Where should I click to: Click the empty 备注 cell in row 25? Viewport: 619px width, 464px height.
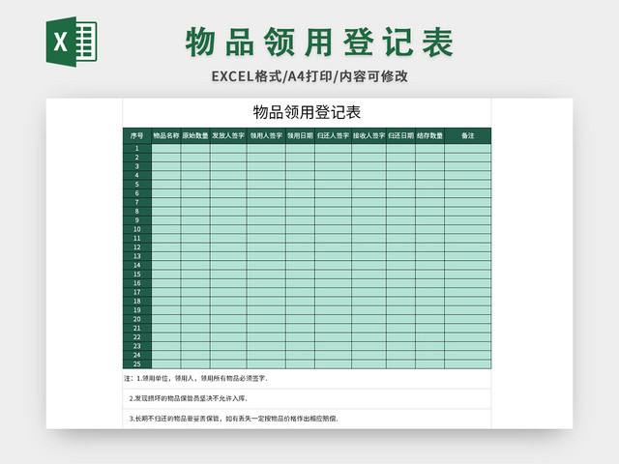point(468,364)
